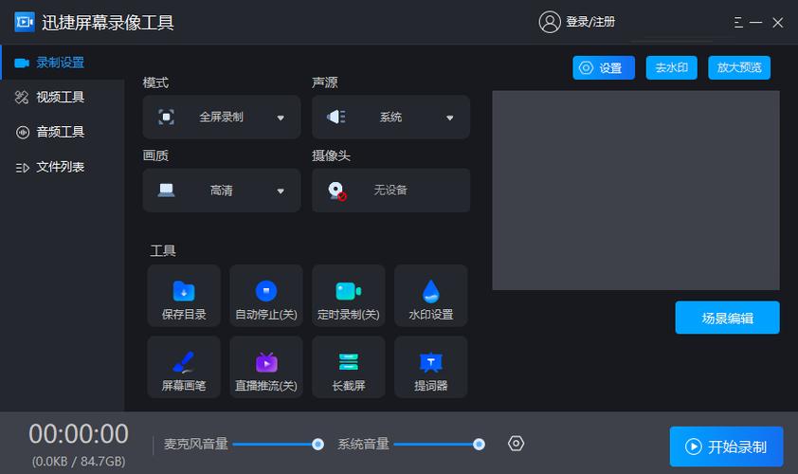
Task: Select 屏幕画笔 screen brush tool
Action: pos(184,367)
